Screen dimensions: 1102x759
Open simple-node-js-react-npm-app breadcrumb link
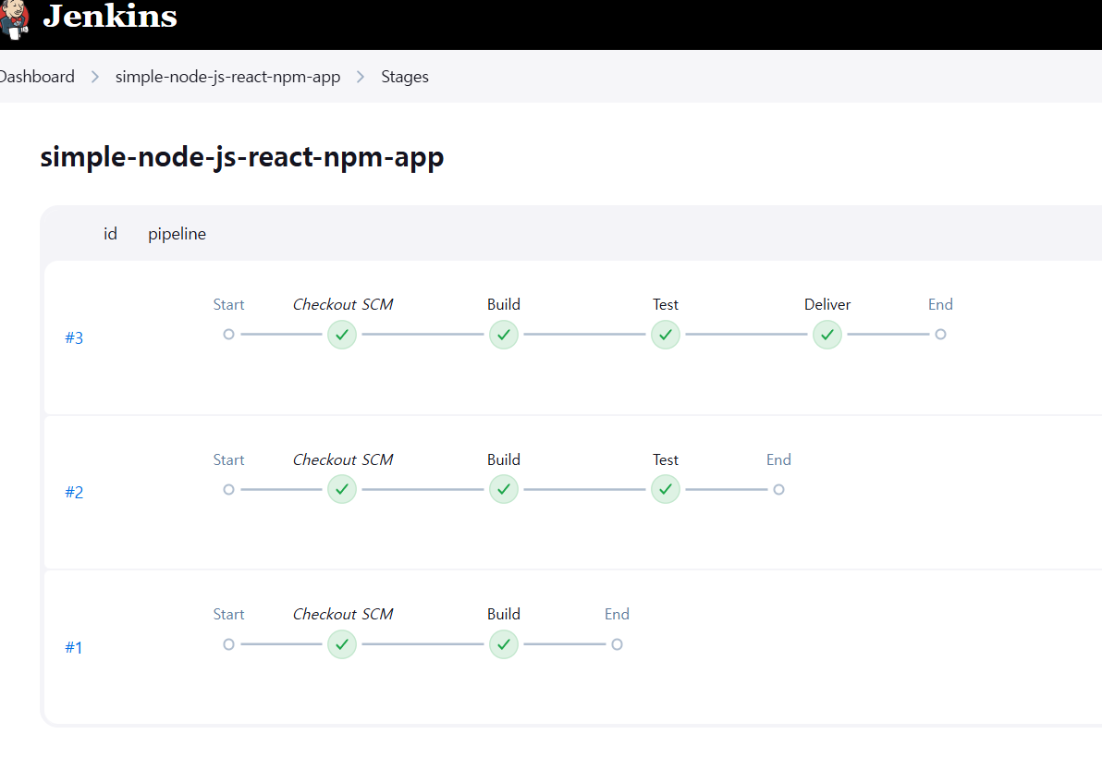pos(227,77)
